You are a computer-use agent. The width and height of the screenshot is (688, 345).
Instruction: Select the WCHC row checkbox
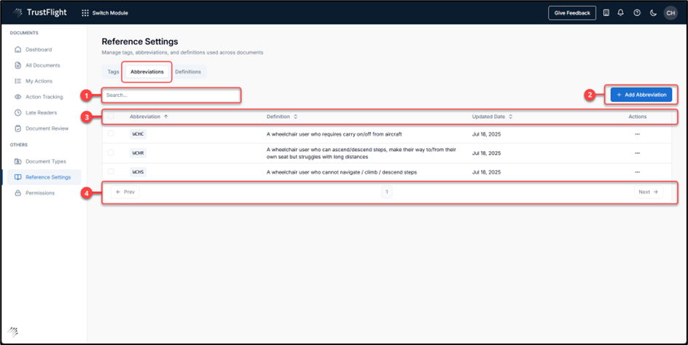click(x=111, y=134)
